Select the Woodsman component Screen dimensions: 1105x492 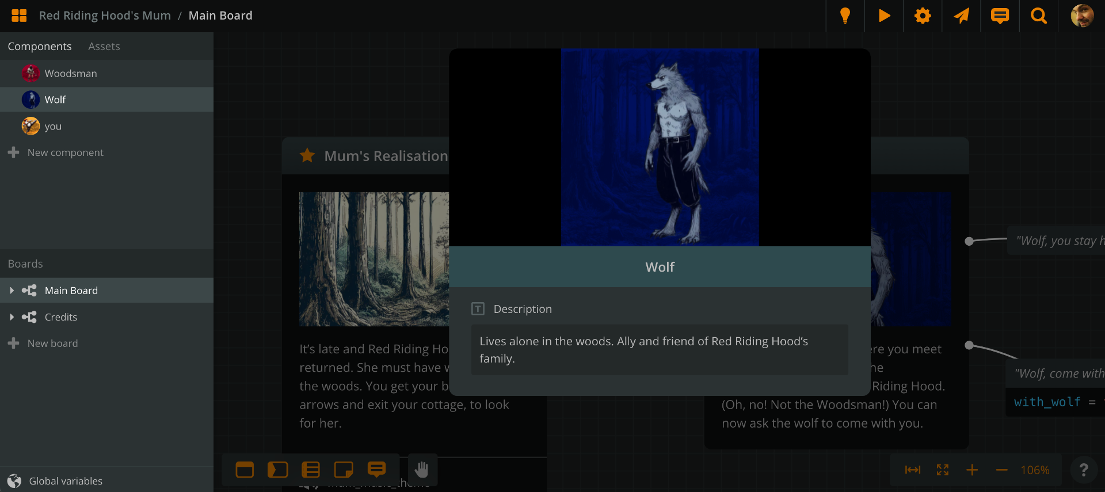tap(106, 73)
